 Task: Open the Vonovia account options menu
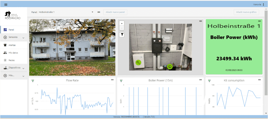pyautogui.click(x=263, y=4)
